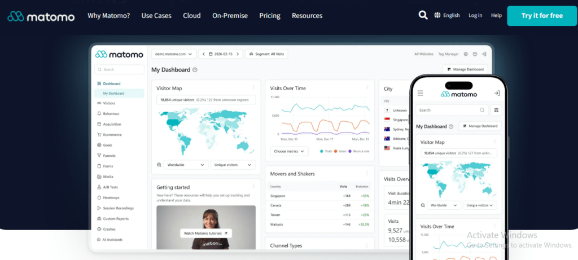Click the Custom Reports icon in the sidebar

click(x=99, y=218)
